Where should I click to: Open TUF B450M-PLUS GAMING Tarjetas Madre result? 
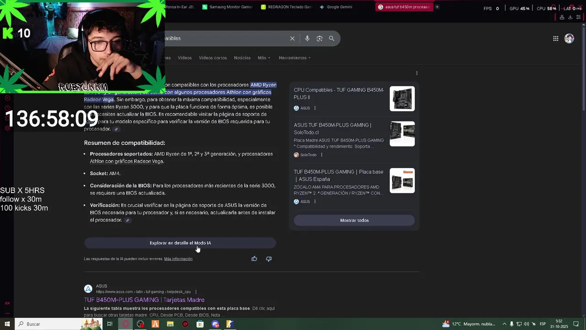(x=144, y=300)
